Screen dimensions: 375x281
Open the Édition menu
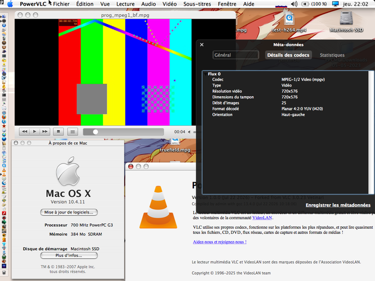pos(85,4)
